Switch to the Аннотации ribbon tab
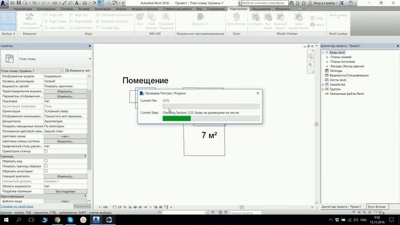 (x=102, y=9)
